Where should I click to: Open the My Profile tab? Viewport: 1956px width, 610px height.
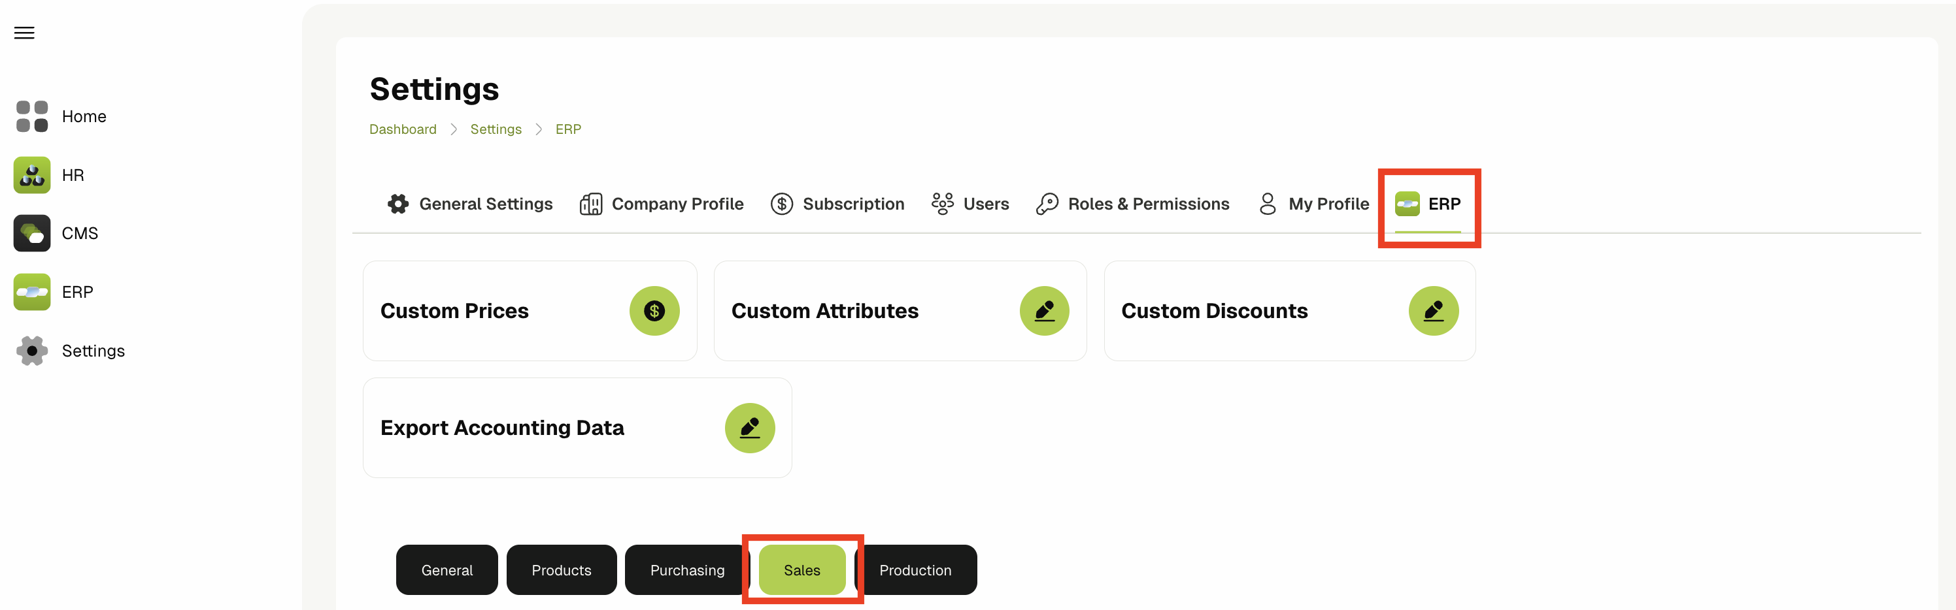[1313, 204]
